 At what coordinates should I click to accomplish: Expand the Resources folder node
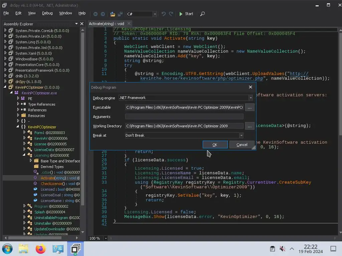(18, 115)
